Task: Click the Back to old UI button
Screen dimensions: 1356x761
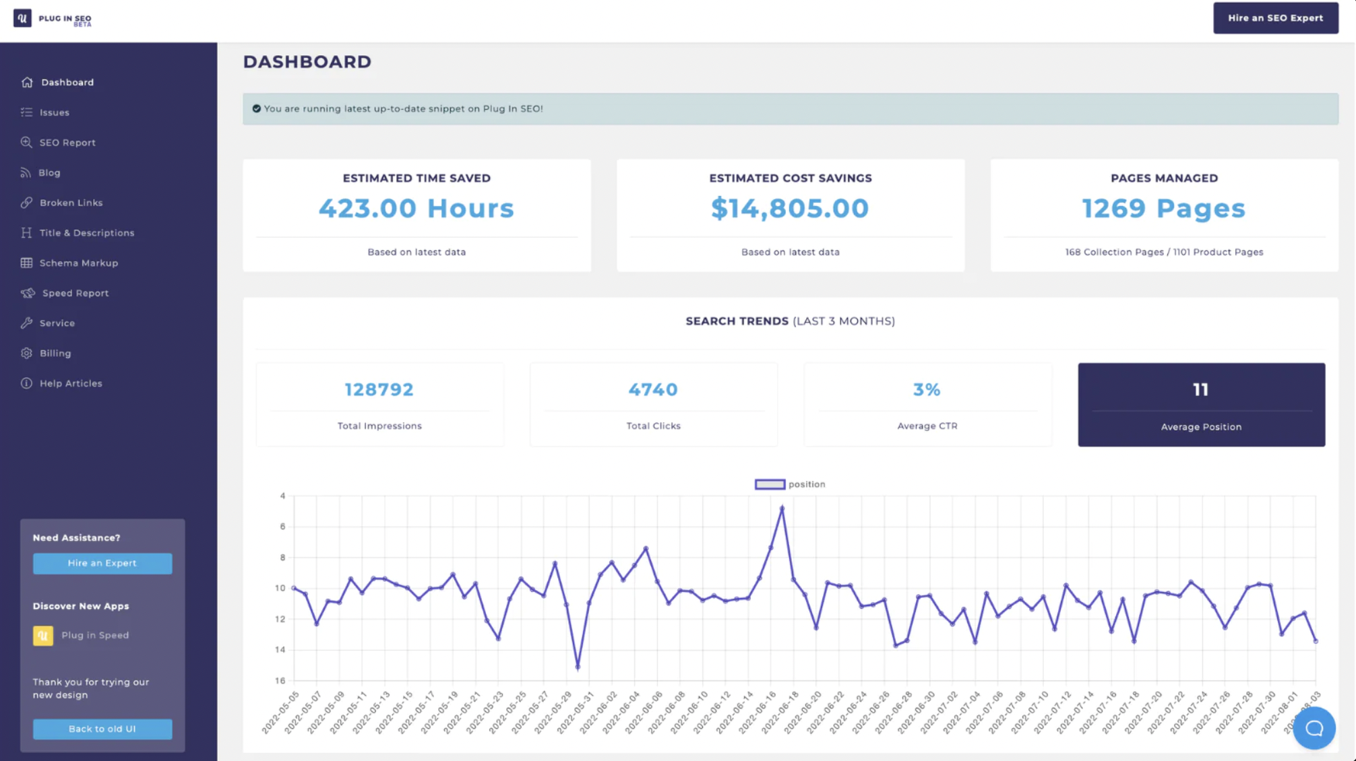Action: [102, 729]
